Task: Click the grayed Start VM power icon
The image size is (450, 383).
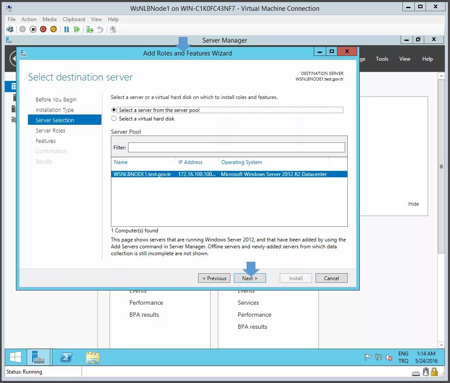Action: (x=22, y=29)
